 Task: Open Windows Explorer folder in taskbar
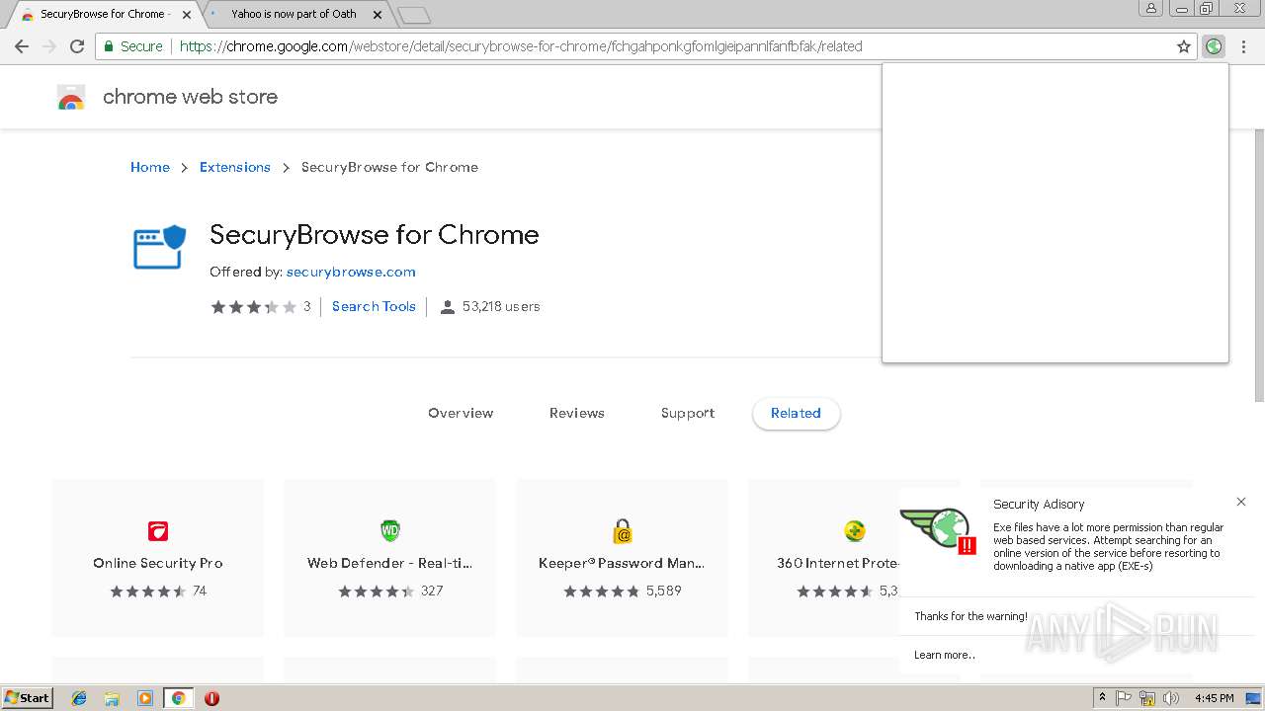pyautogui.click(x=112, y=698)
